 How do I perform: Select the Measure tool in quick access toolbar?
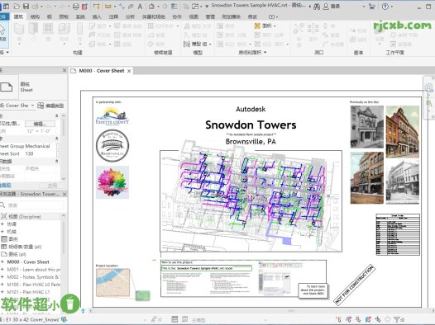tap(108, 6)
